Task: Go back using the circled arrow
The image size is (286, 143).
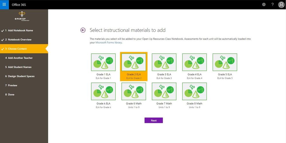Action: coord(83,30)
